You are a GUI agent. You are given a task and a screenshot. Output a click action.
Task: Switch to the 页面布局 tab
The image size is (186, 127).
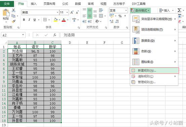click(x=49, y=4)
